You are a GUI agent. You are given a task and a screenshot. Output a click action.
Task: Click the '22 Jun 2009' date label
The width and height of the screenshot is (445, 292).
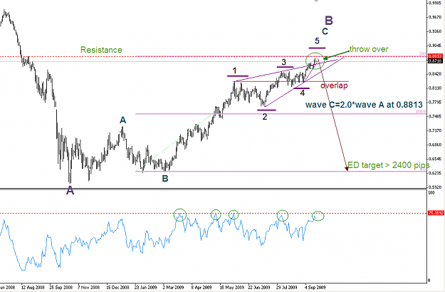pyautogui.click(x=259, y=287)
